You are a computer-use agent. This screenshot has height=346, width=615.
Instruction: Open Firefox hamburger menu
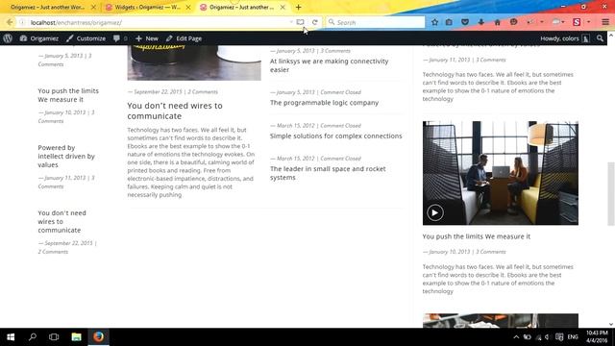[x=605, y=22]
